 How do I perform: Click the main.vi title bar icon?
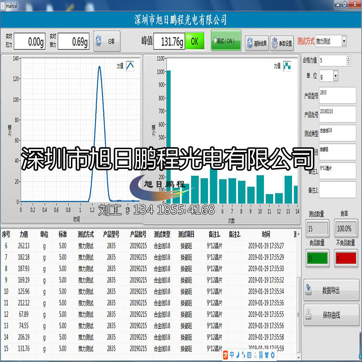click(x=2, y=6)
